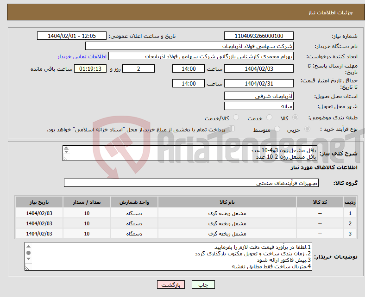Click item name in table row 3
This screenshot has height=297, width=365.
227,234
